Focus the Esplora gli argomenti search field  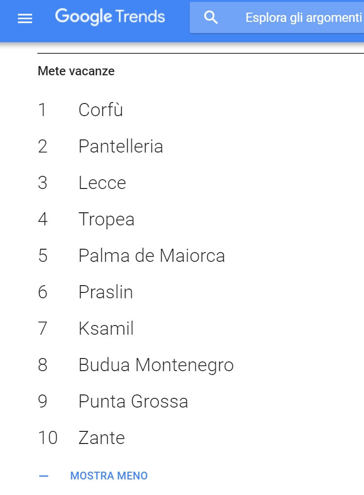click(x=277, y=17)
